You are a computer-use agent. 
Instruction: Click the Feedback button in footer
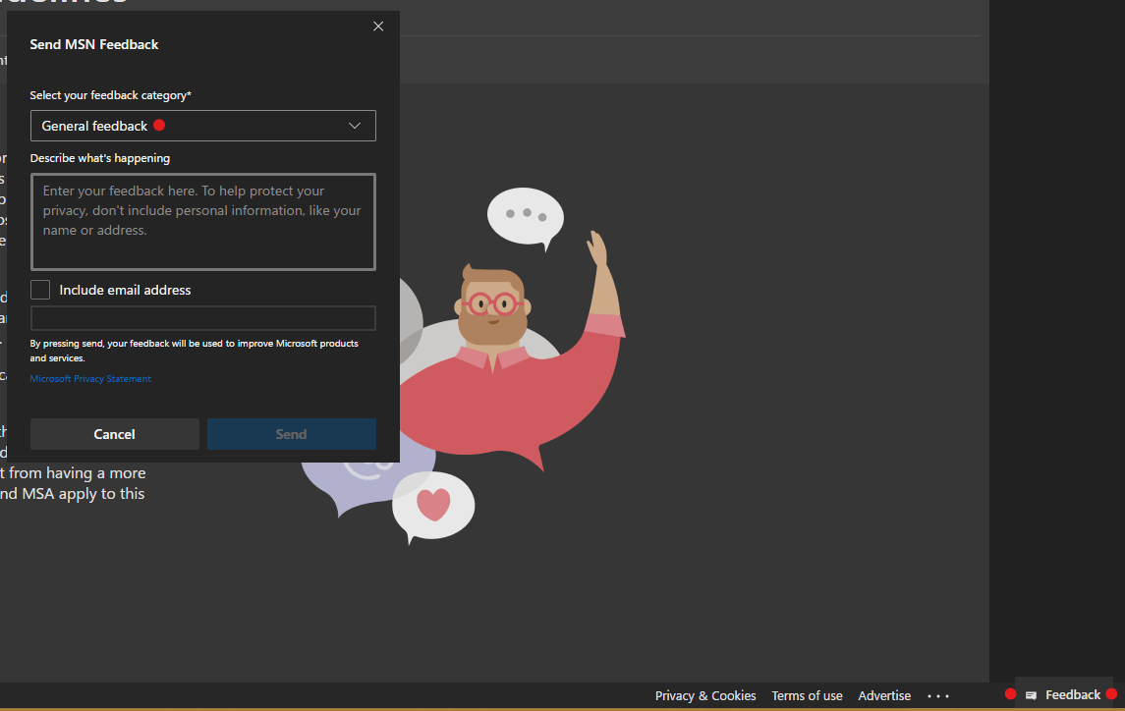click(1064, 694)
